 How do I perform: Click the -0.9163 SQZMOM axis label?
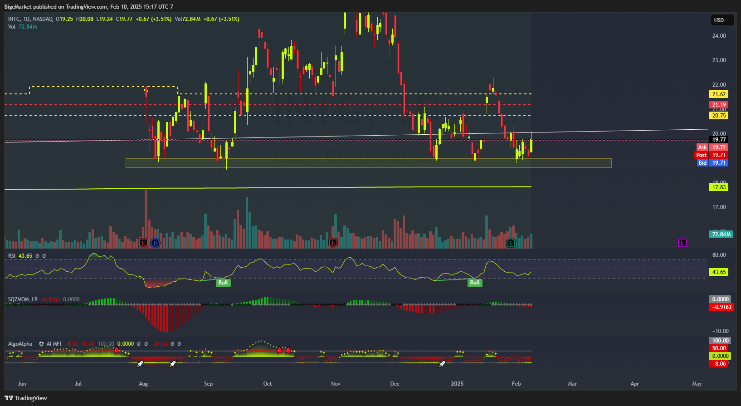click(x=721, y=307)
